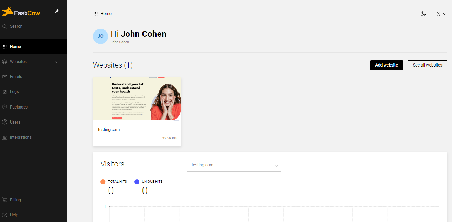Click the Emails envelope icon
This screenshot has width=452, height=222.
[5, 77]
